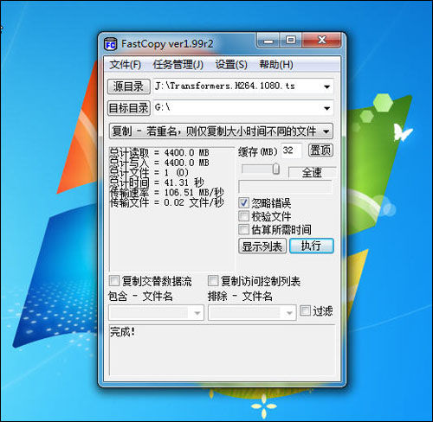This screenshot has width=433, height=422.
Task: Maximize the FastCopy window
Action: [291, 41]
